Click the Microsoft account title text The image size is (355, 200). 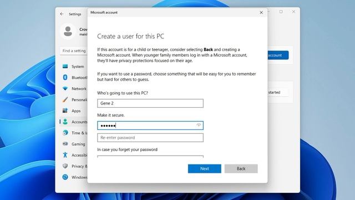[x=104, y=12]
